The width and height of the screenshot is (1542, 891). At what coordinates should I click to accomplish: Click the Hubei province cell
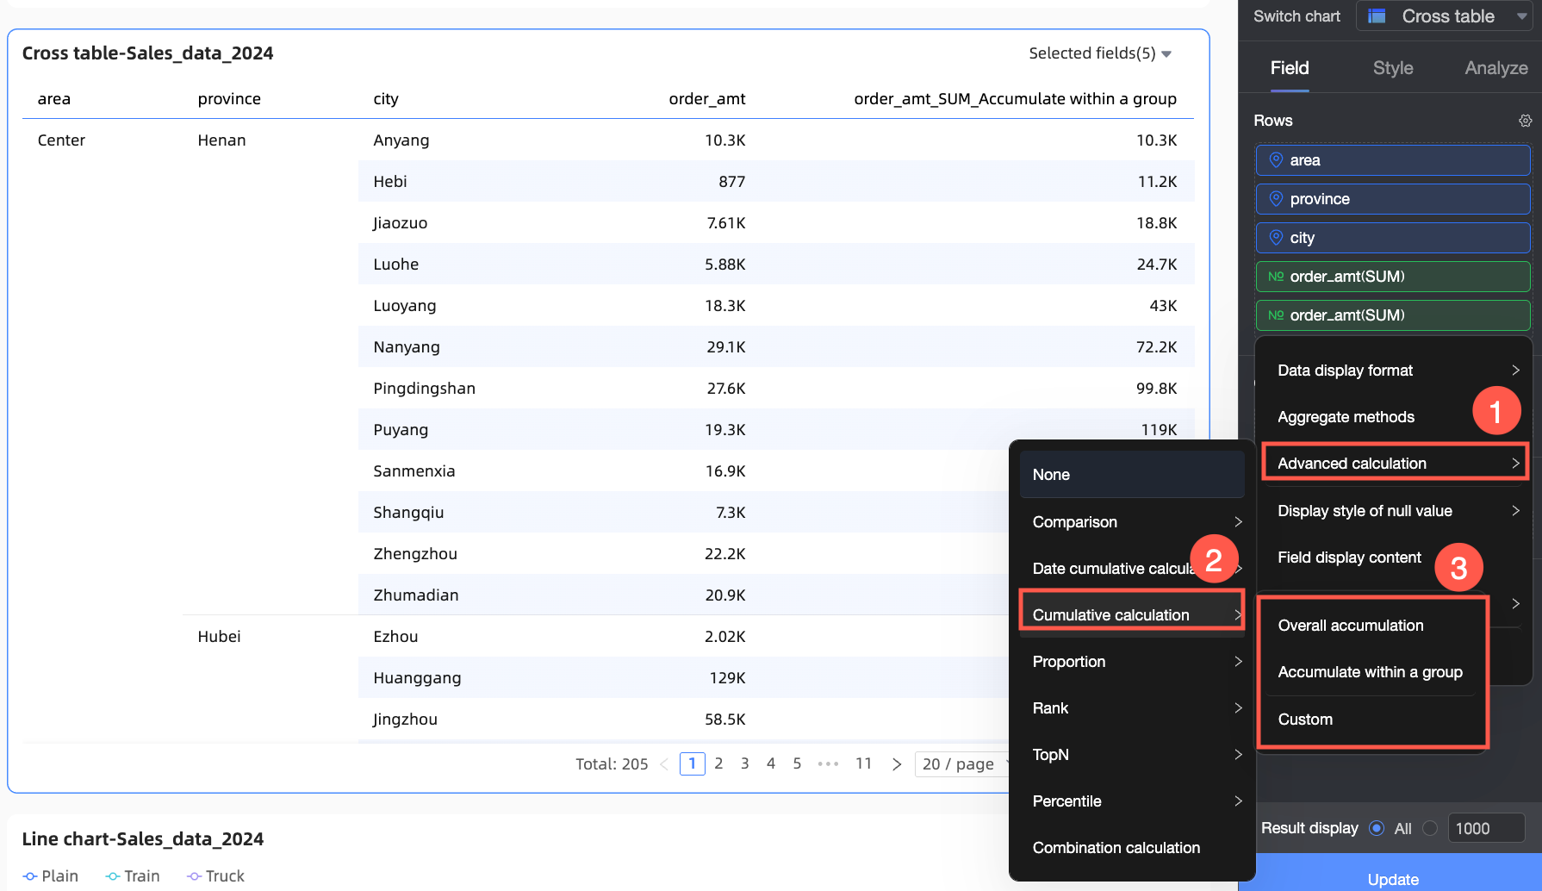(x=220, y=637)
